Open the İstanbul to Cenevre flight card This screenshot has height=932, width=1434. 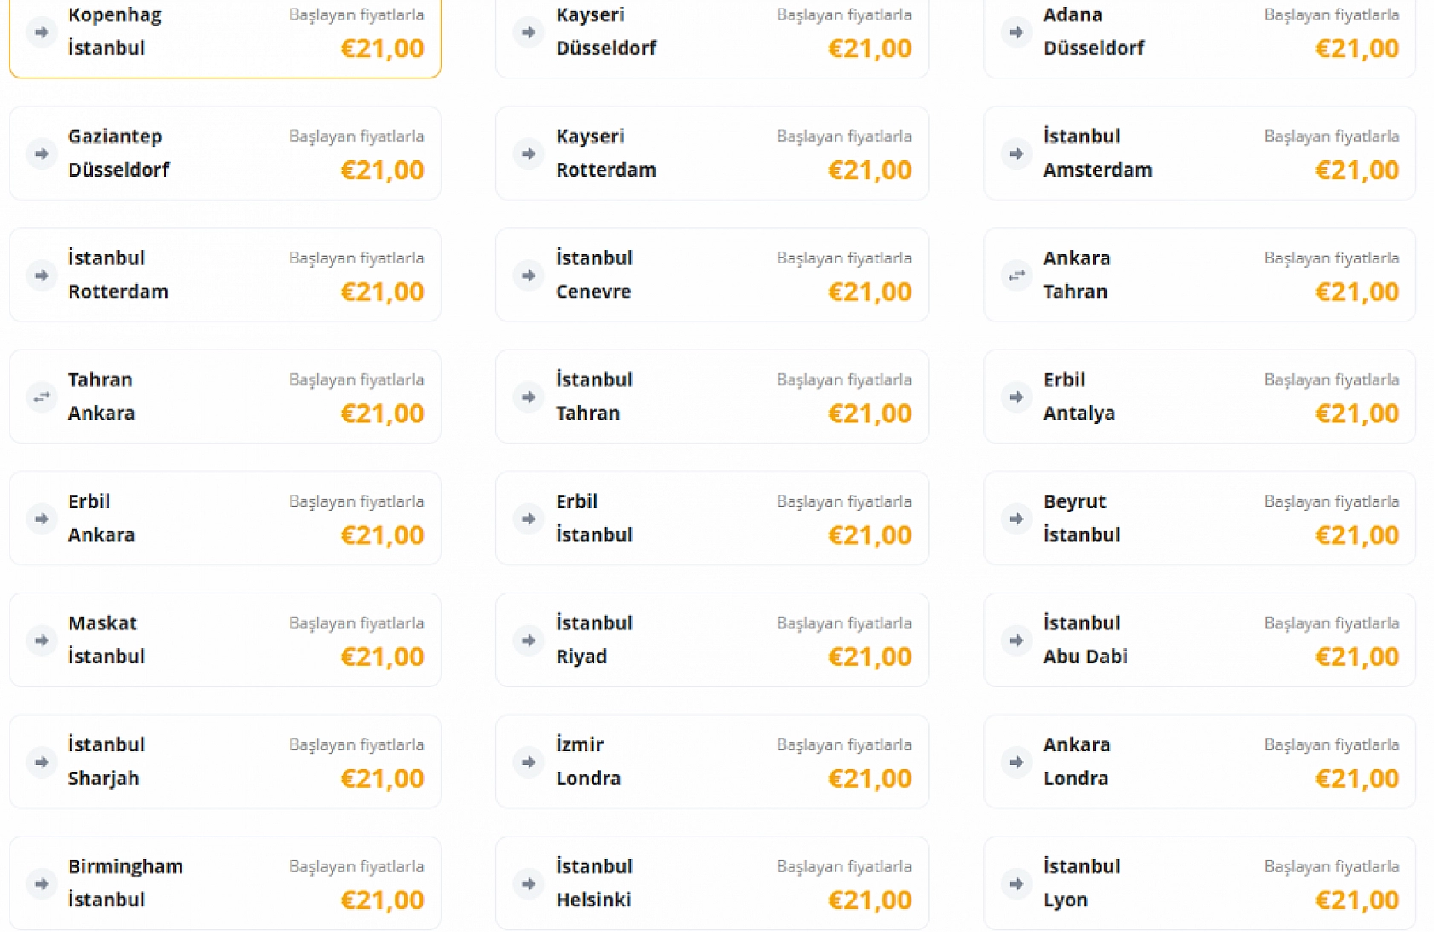coord(712,275)
